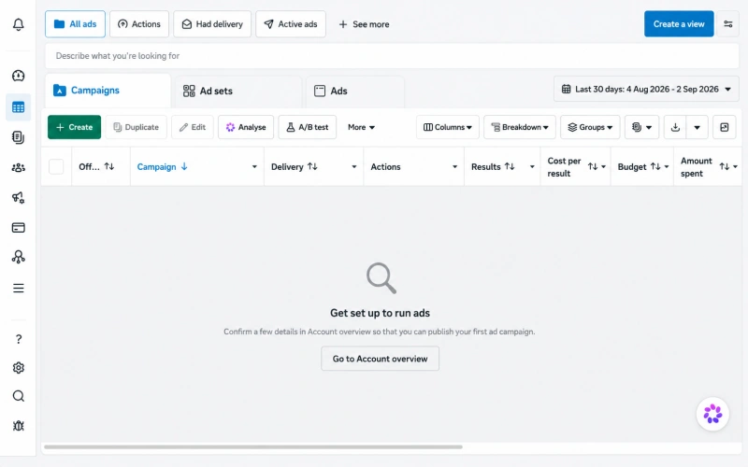Image resolution: width=748 pixels, height=467 pixels.
Task: Open the date range dropdown
Action: pyautogui.click(x=646, y=89)
